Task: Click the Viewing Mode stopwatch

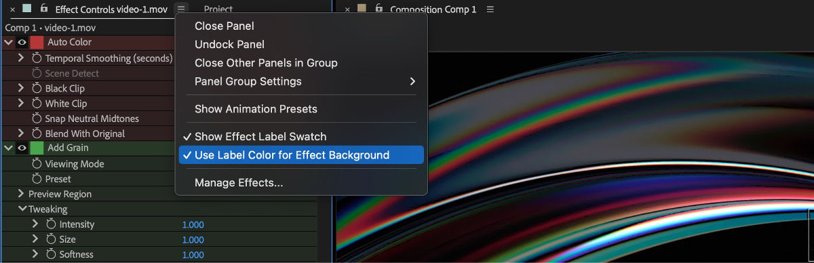Action: point(37,164)
